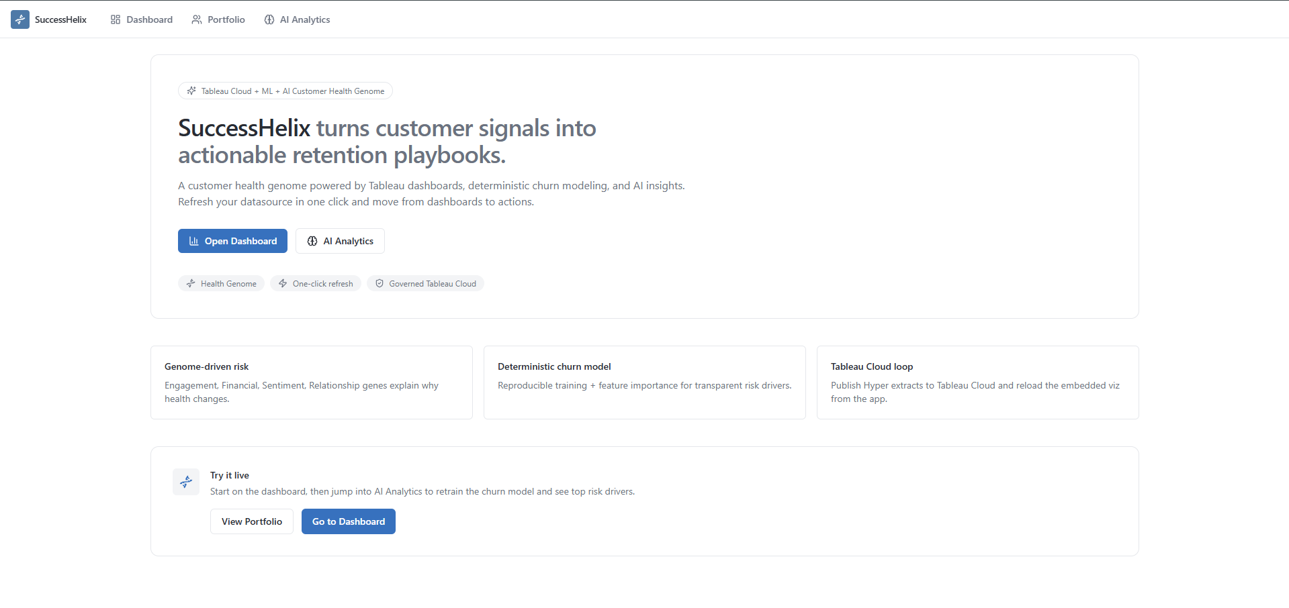Image resolution: width=1289 pixels, height=608 pixels.
Task: Click the blue Open Dashboard button
Action: click(x=232, y=241)
